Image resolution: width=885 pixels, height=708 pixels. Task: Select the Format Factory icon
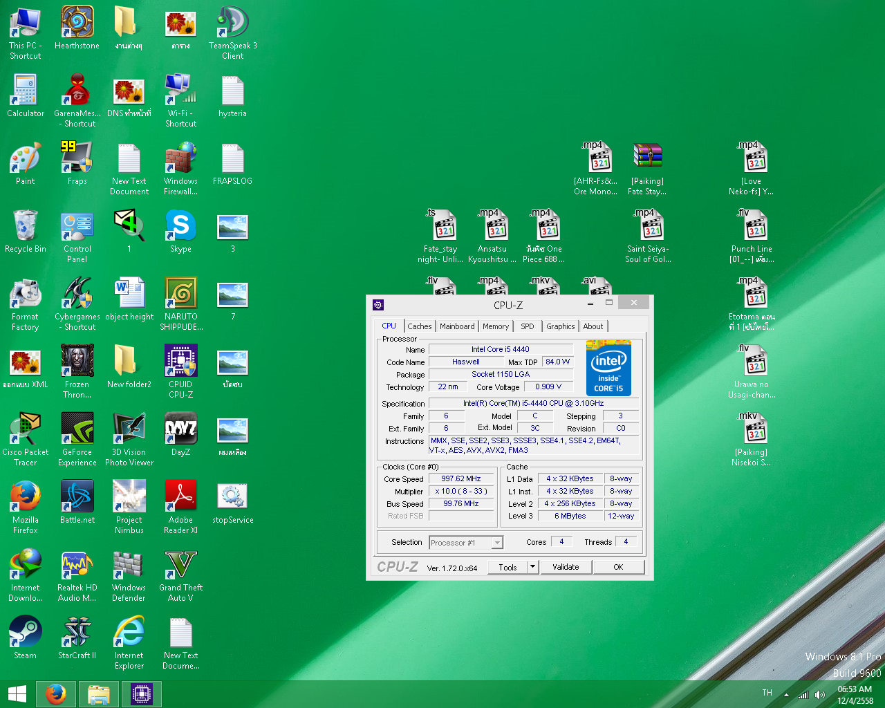click(x=26, y=294)
